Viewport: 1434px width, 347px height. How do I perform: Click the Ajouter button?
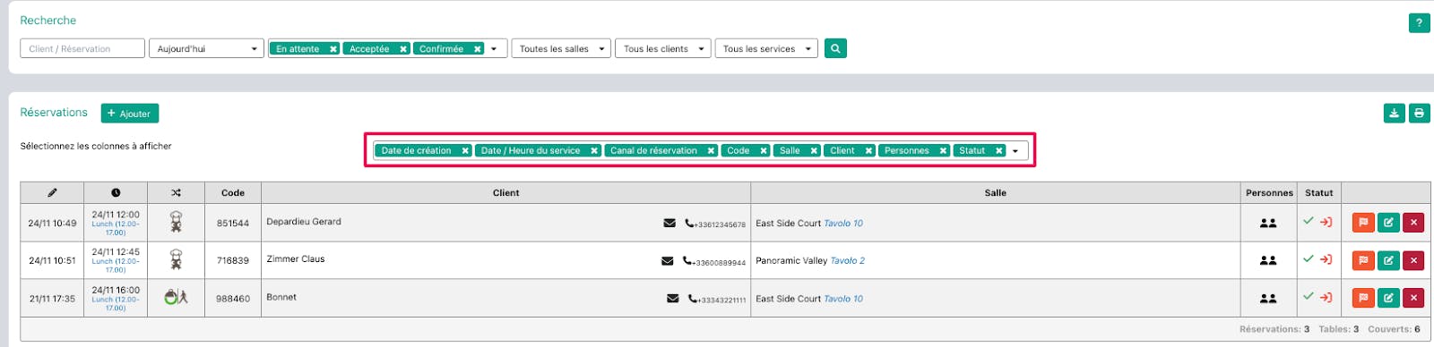130,114
